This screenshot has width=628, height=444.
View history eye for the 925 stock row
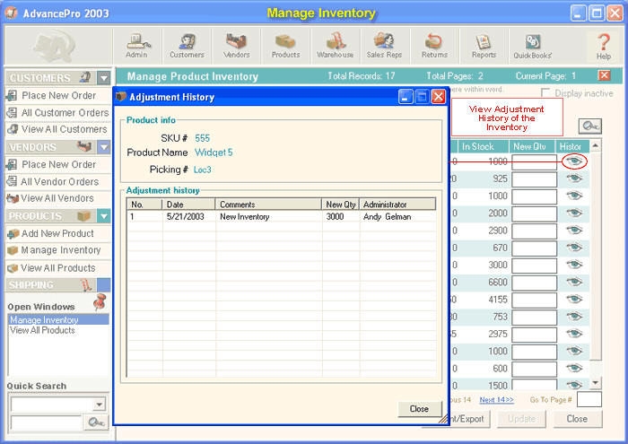pyautogui.click(x=574, y=178)
